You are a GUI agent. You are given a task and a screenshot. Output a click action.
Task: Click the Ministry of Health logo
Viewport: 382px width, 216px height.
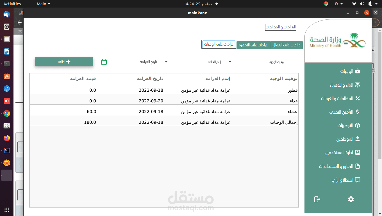tap(338, 41)
